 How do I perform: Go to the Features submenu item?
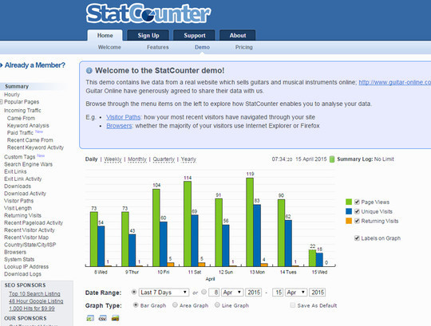coord(158,47)
